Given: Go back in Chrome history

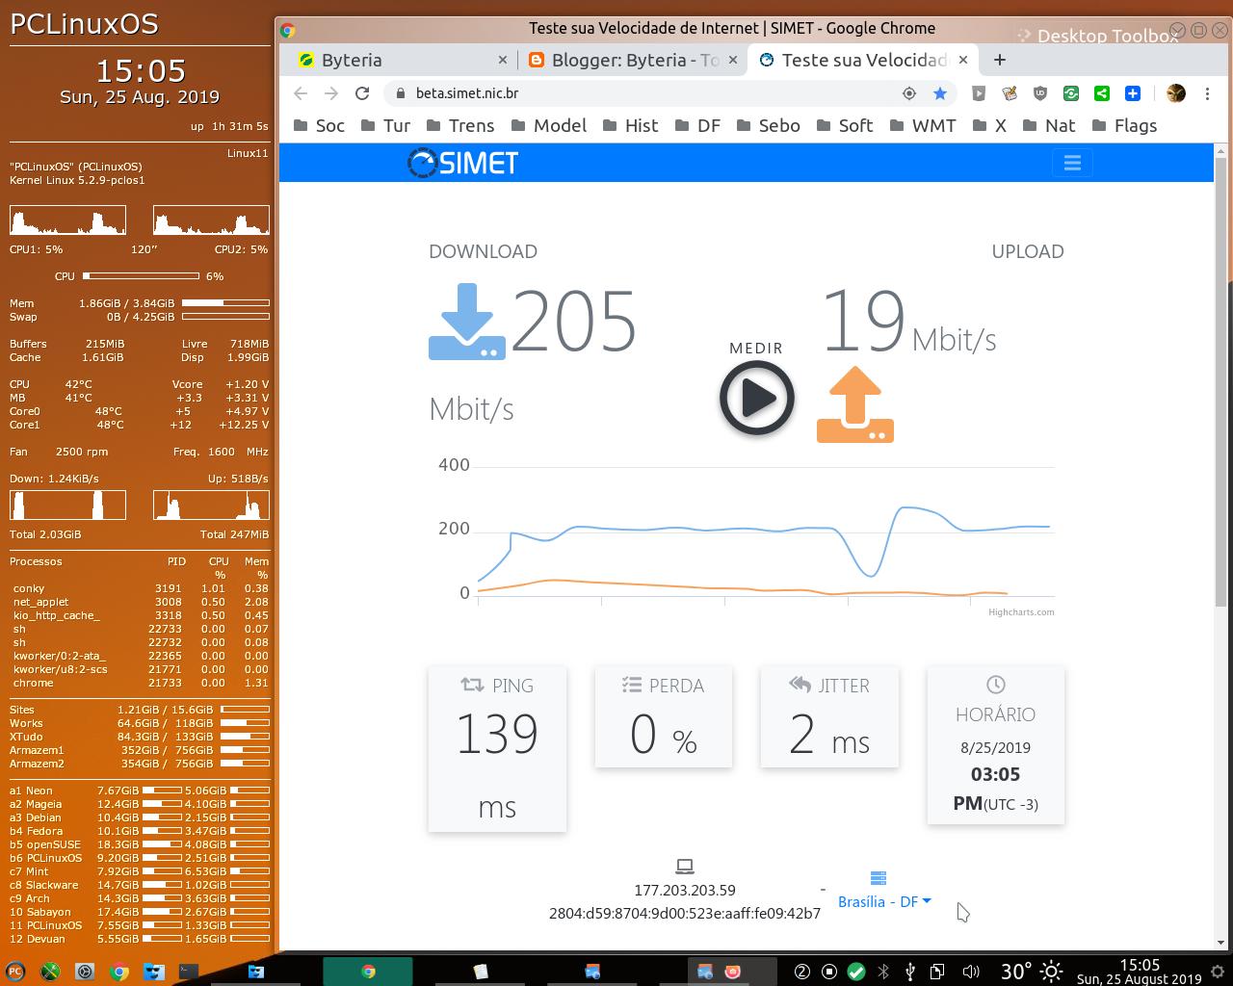Looking at the screenshot, I should point(301,93).
